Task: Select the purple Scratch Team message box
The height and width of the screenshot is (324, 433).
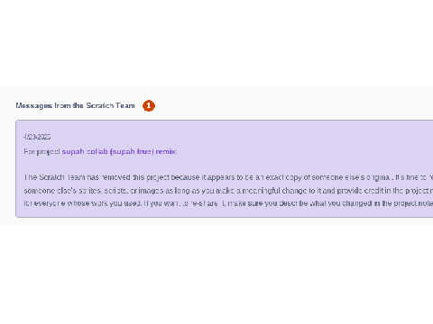Action: pyautogui.click(x=225, y=168)
